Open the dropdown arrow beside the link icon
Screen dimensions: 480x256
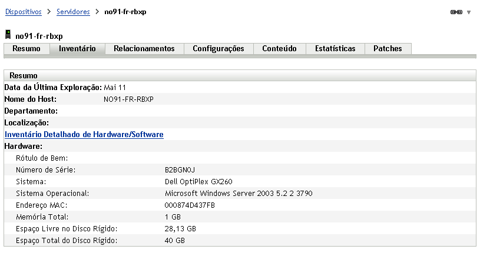tap(469, 12)
